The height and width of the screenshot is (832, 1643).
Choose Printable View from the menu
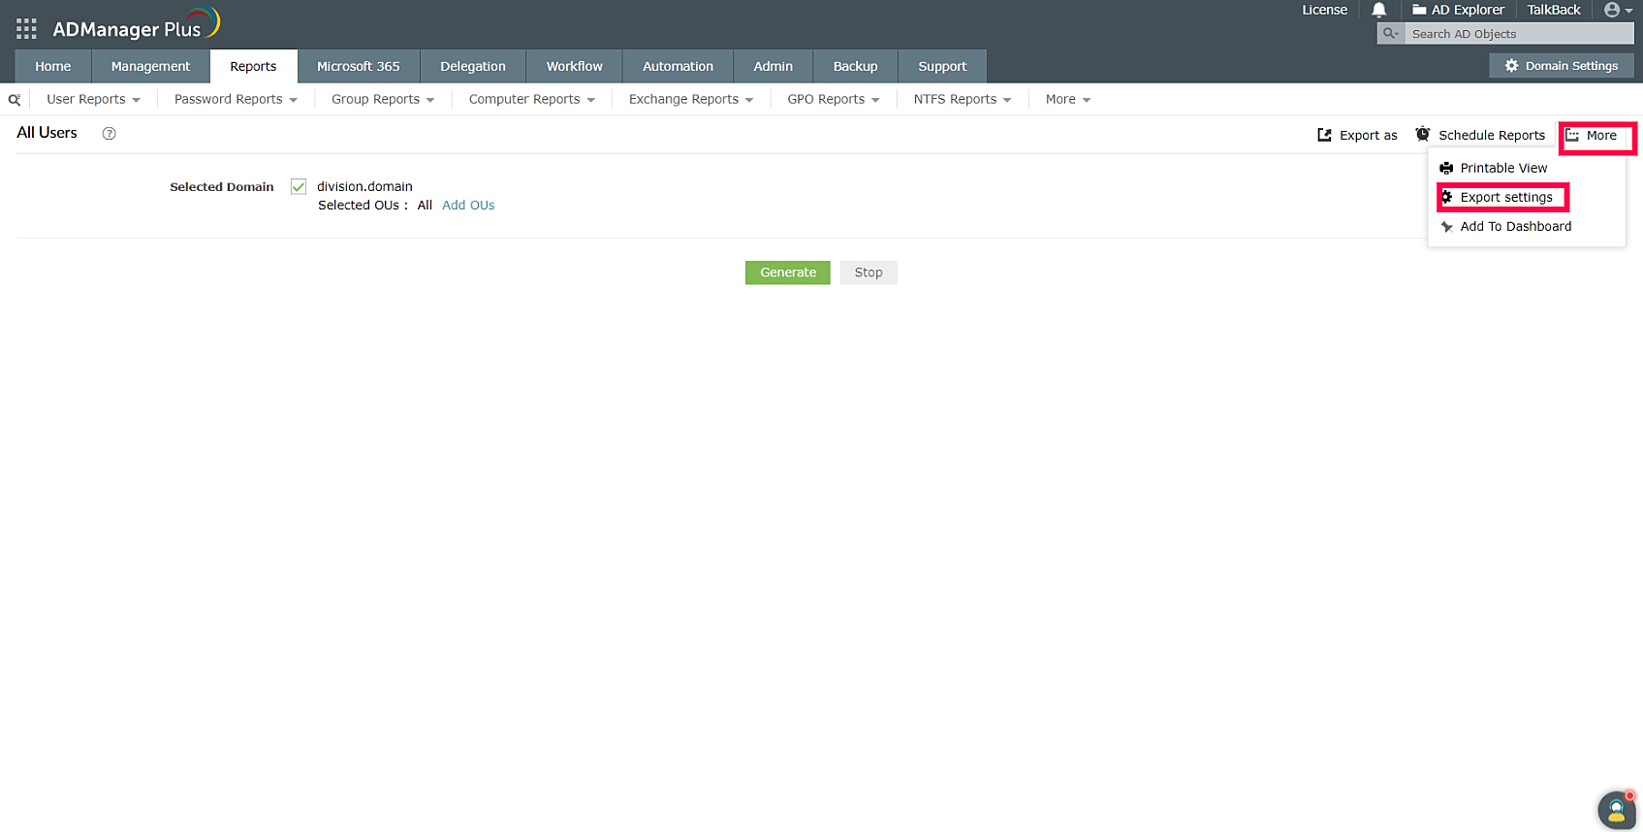1502,169
